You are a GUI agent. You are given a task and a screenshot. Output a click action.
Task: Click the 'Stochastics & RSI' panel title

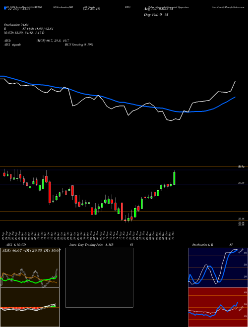212,245
